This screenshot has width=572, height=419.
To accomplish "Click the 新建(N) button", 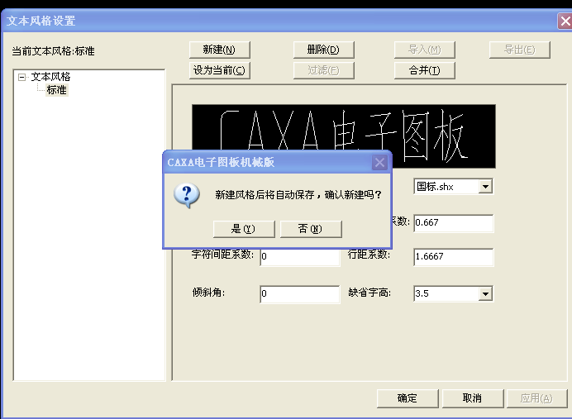I will click(x=219, y=50).
